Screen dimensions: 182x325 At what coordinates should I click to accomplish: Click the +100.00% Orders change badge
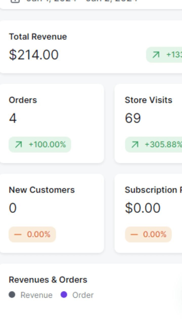click(40, 145)
